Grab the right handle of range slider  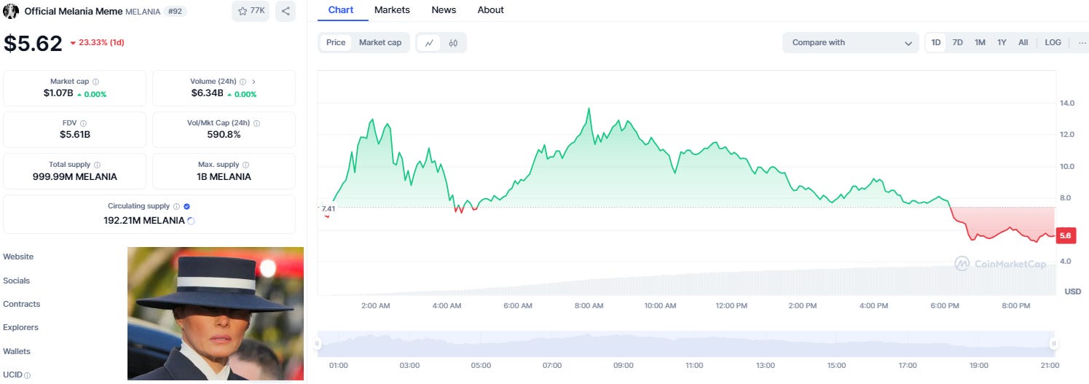pyautogui.click(x=1053, y=343)
